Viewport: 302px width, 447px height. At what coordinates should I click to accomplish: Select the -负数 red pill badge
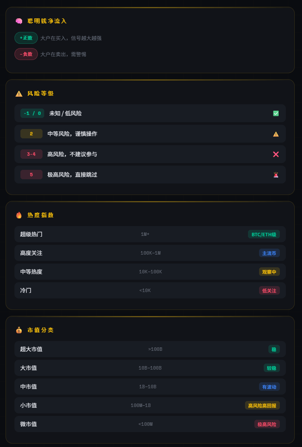(x=26, y=54)
